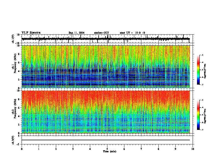Click time axis tick label '8'
The image size is (217, 167).
point(158,149)
